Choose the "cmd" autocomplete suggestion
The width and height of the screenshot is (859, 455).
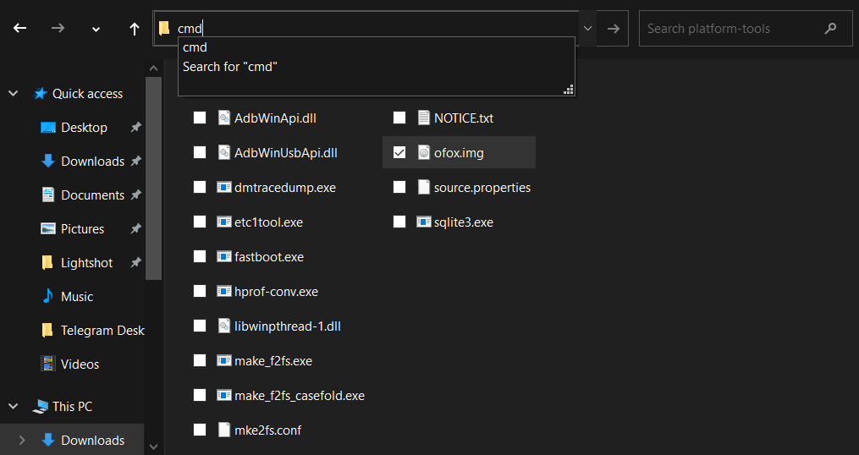(x=195, y=48)
